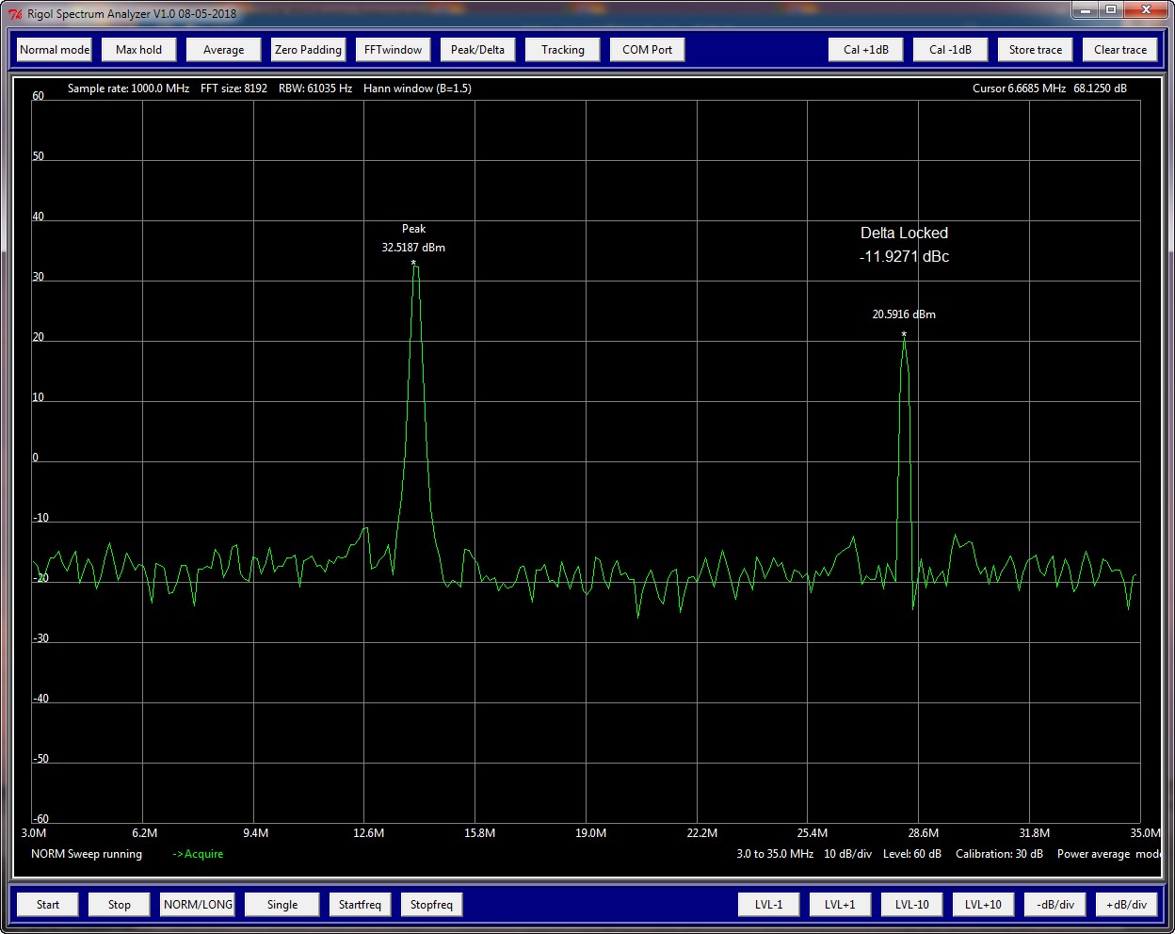Click the Peak label above main spike
1175x934 pixels.
tap(413, 229)
